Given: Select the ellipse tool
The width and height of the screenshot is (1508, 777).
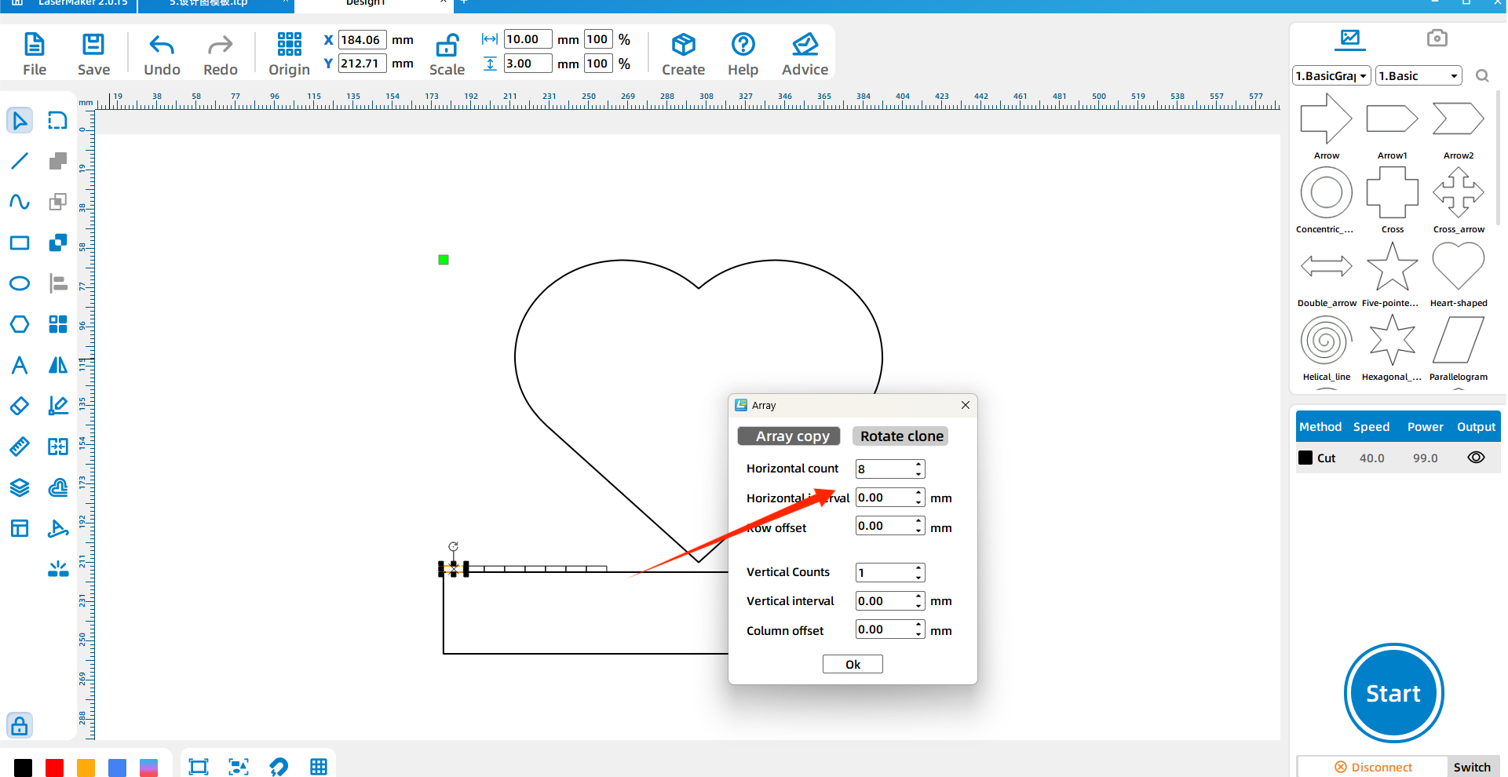Looking at the screenshot, I should pos(20,283).
